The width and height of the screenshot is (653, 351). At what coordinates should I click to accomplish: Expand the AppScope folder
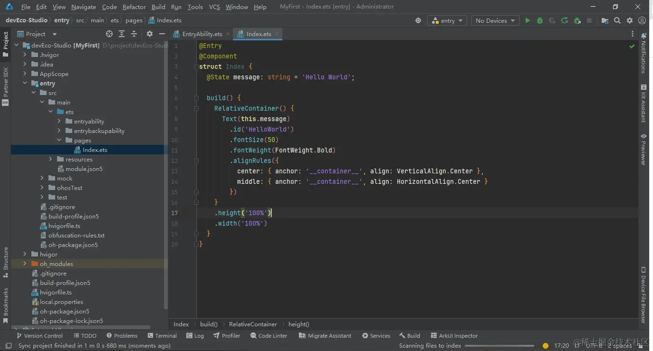(x=25, y=74)
